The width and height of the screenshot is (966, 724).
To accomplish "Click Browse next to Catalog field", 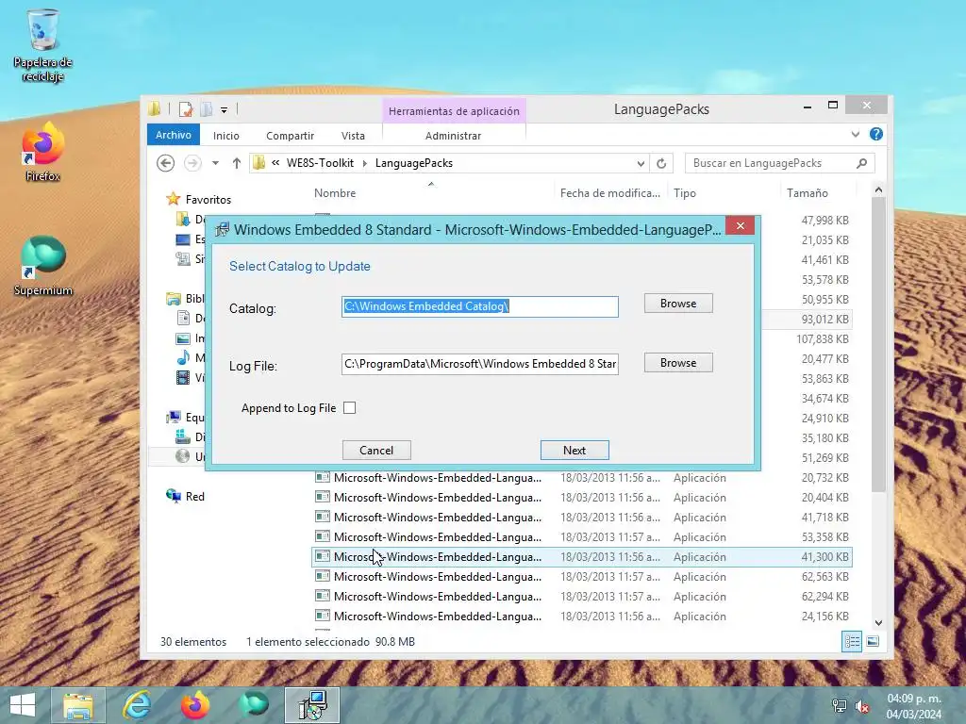I will (x=678, y=303).
